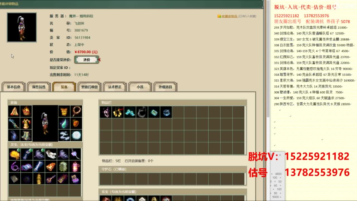The height and width of the screenshot is (201, 357).
Task: Select the green-gold shield 法宝 icon
Action: tap(63, 166)
